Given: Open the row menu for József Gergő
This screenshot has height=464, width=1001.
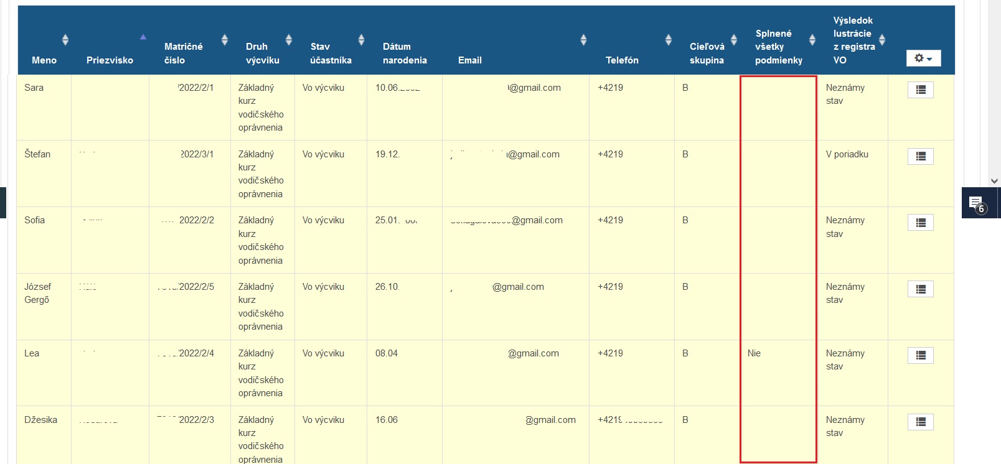Looking at the screenshot, I should coord(920,289).
